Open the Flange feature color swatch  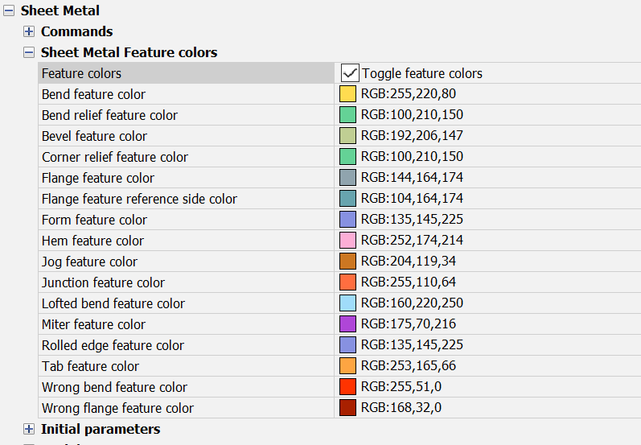tap(347, 178)
